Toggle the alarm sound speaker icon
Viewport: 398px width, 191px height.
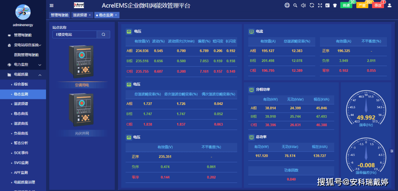[x=303, y=5]
